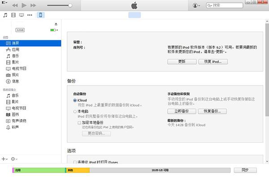Open the account dropdown icon
Image resolution: width=269 pixels, height=177 pixels.
click(x=196, y=5)
